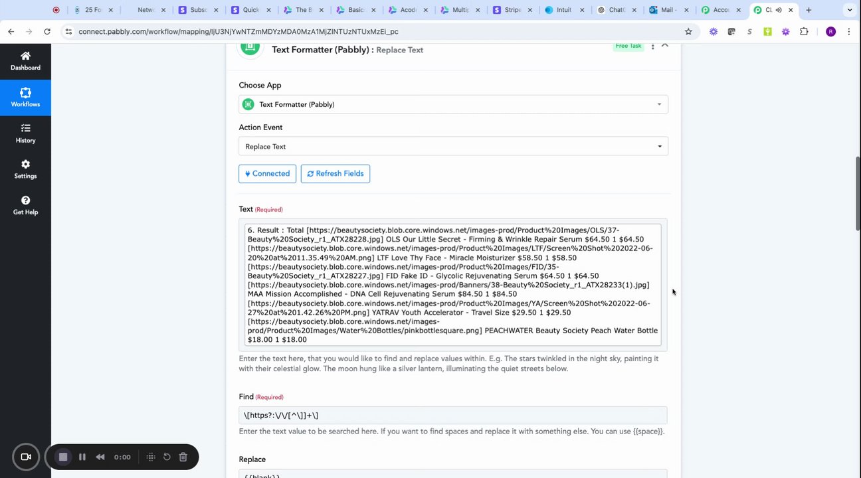861x478 pixels.
Task: Collapse the Text Formatter step
Action: pos(665,45)
